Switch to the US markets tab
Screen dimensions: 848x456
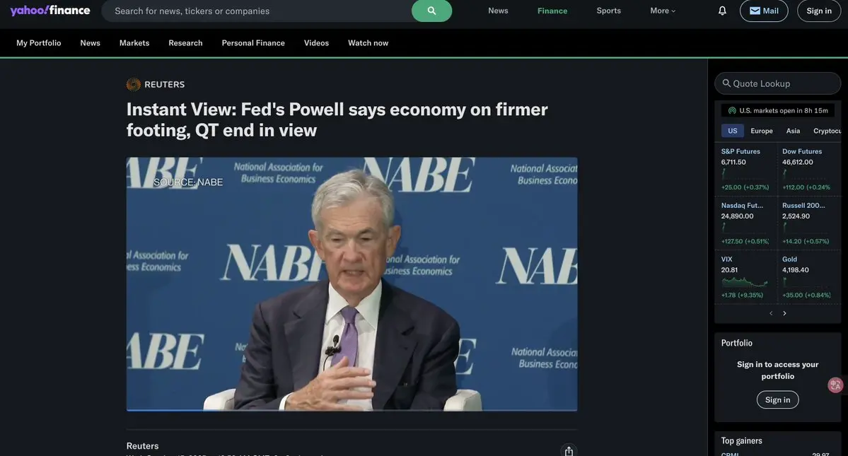732,131
